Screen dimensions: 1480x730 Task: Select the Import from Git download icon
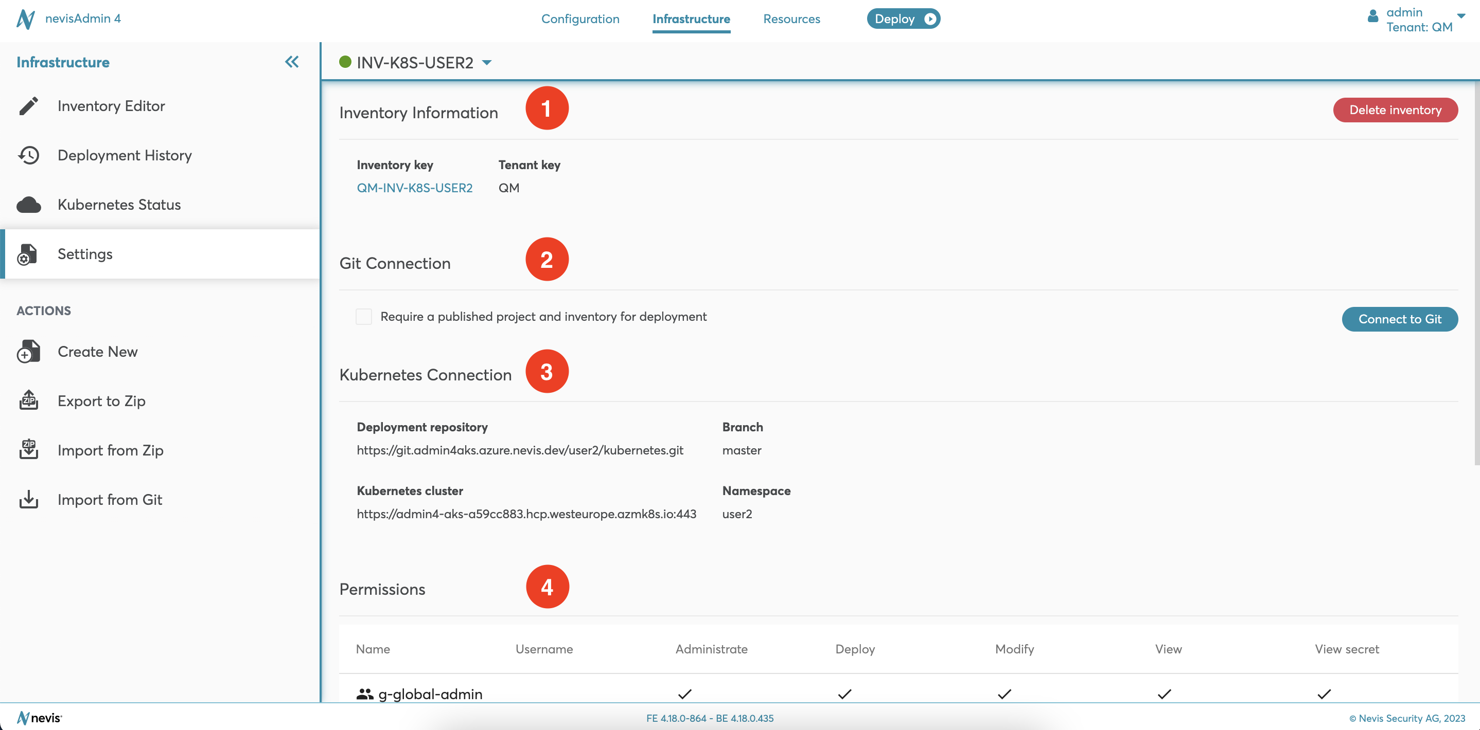pos(28,499)
